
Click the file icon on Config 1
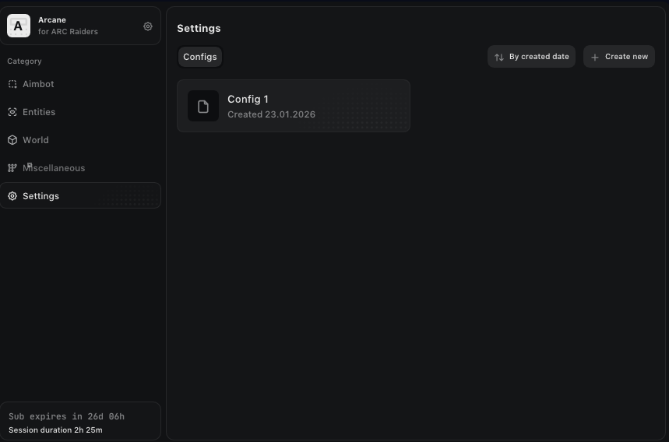[x=203, y=106]
